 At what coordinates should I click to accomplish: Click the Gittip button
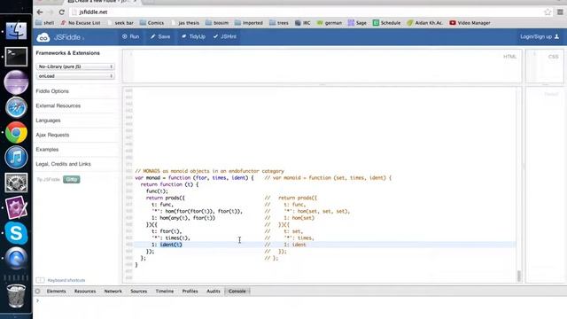click(71, 179)
